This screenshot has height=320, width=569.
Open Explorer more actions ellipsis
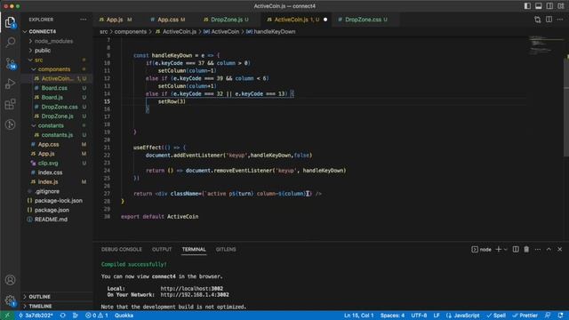pyautogui.click(x=83, y=20)
